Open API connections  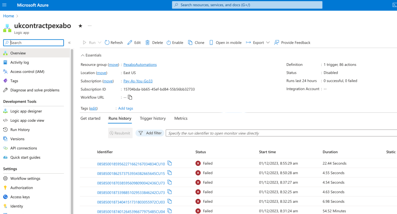pos(24,148)
